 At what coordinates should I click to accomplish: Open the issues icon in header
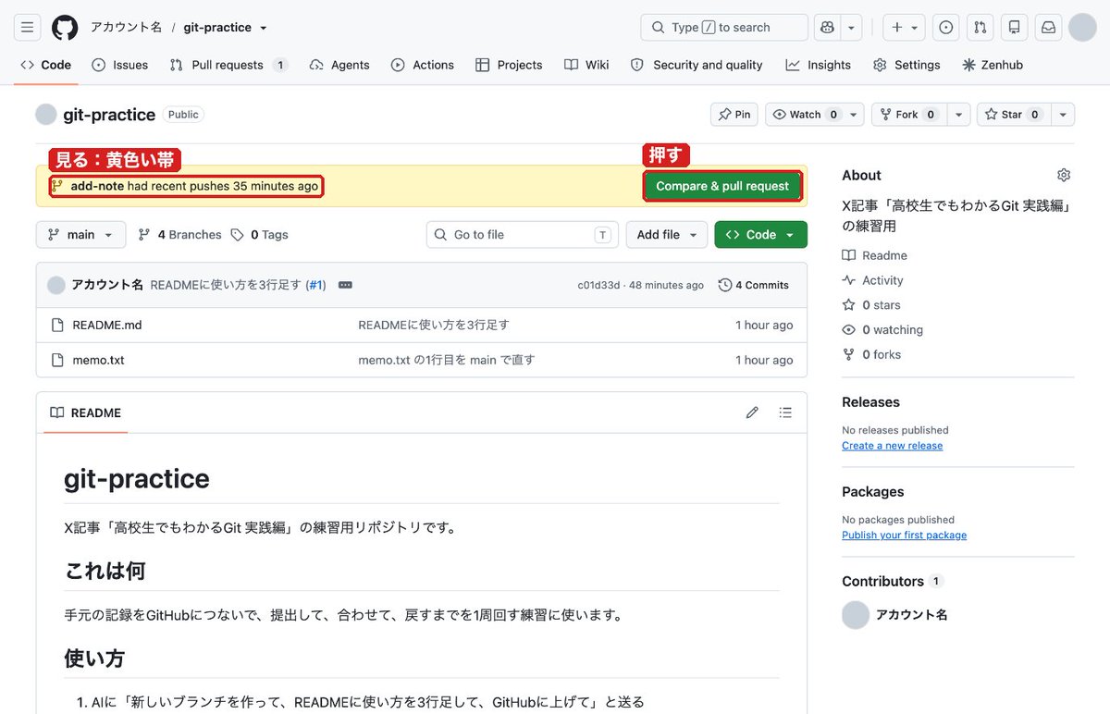pyautogui.click(x=945, y=28)
